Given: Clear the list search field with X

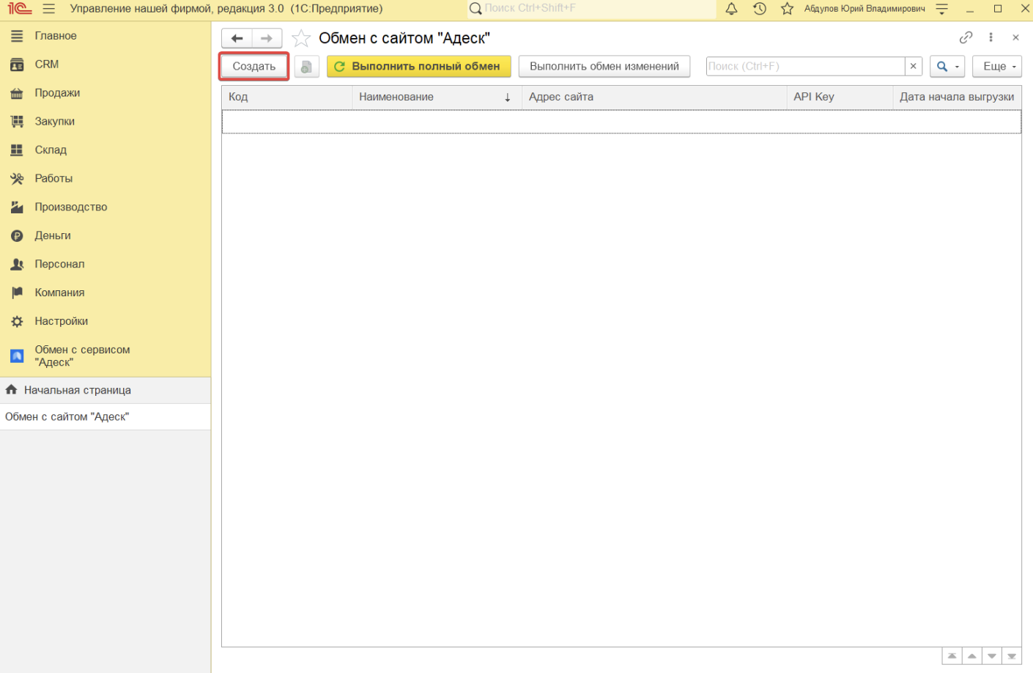Looking at the screenshot, I should pyautogui.click(x=914, y=67).
